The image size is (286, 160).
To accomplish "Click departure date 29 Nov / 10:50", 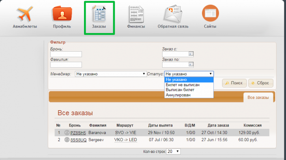I will click(x=161, y=133).
